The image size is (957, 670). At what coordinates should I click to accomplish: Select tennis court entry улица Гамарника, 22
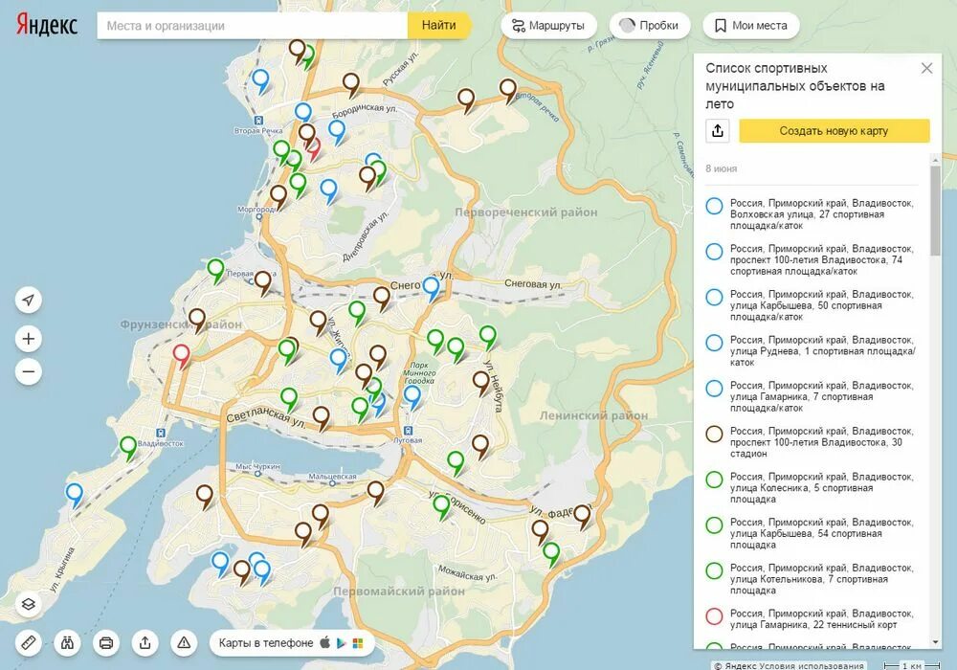coord(812,618)
